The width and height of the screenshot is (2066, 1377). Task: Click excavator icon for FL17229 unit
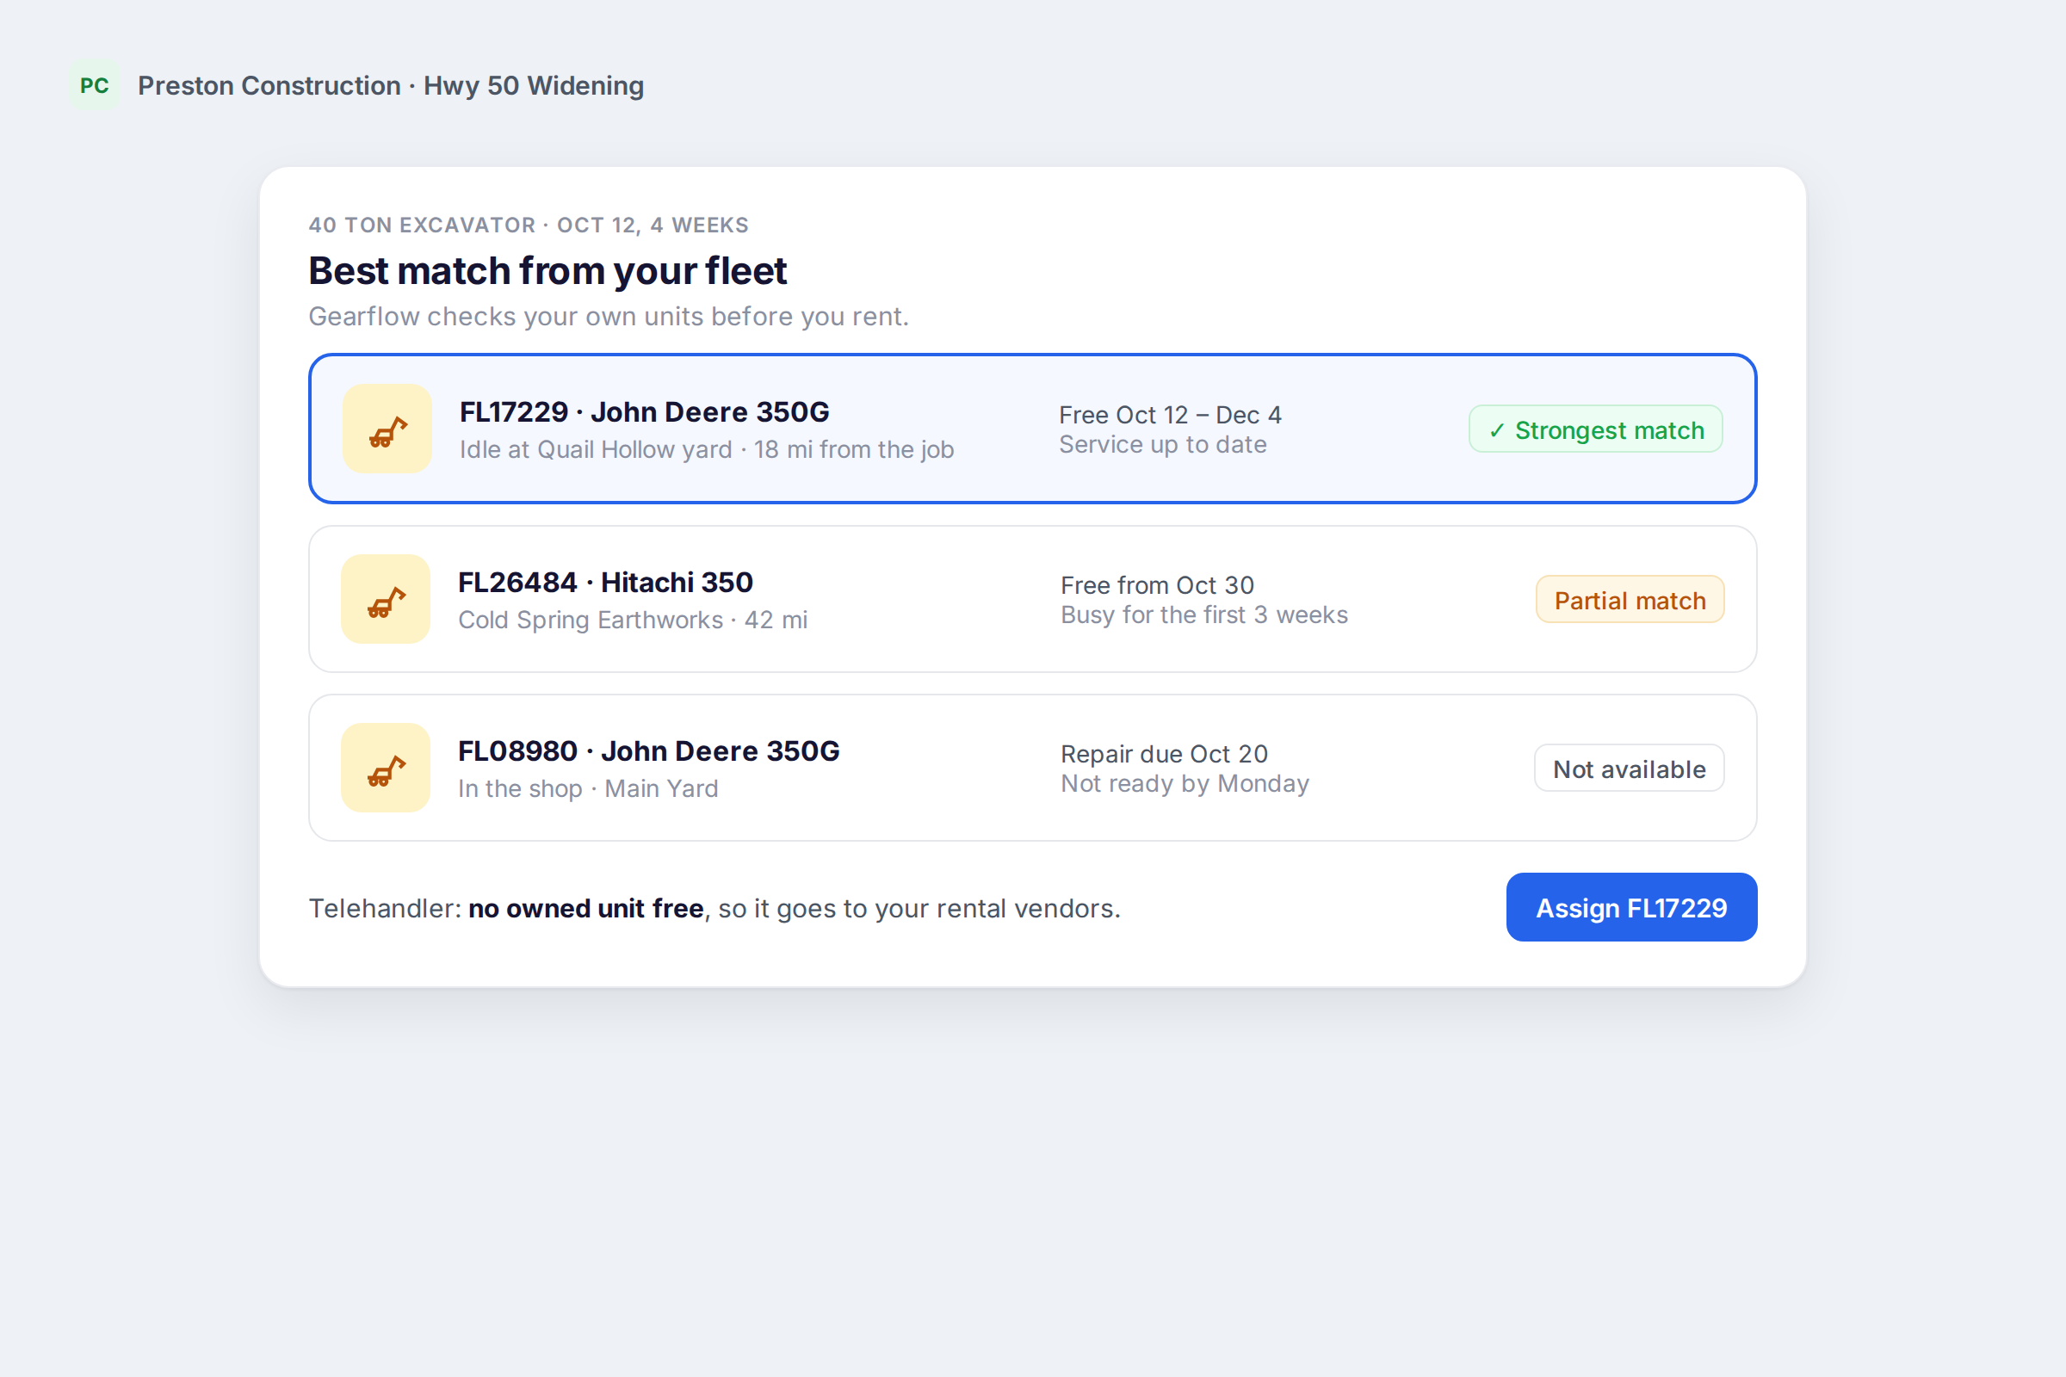(387, 429)
